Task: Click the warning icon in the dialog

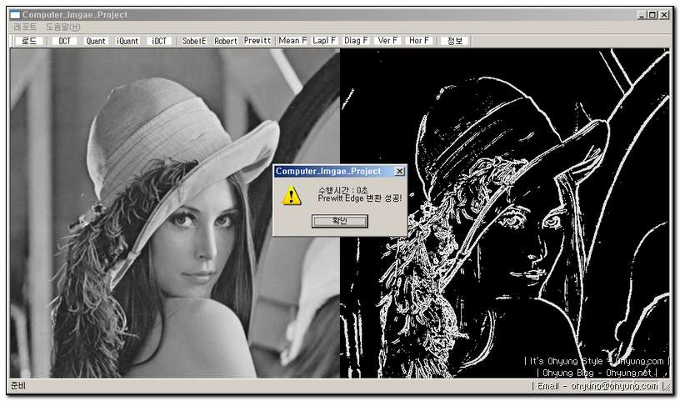Action: point(292,196)
